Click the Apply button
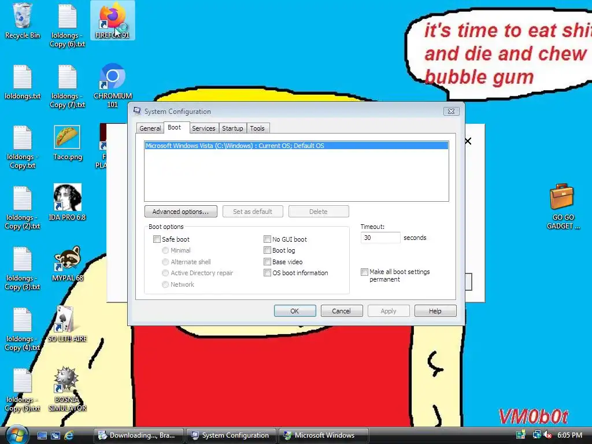 click(x=388, y=310)
